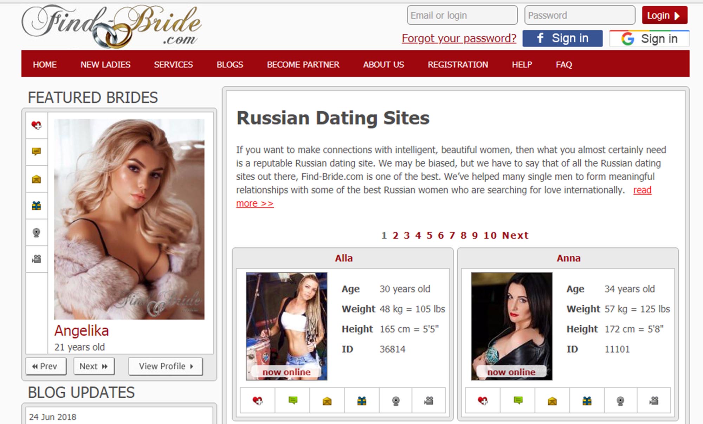The height and width of the screenshot is (424, 703).
Task: Click the Email or login field
Action: [462, 15]
